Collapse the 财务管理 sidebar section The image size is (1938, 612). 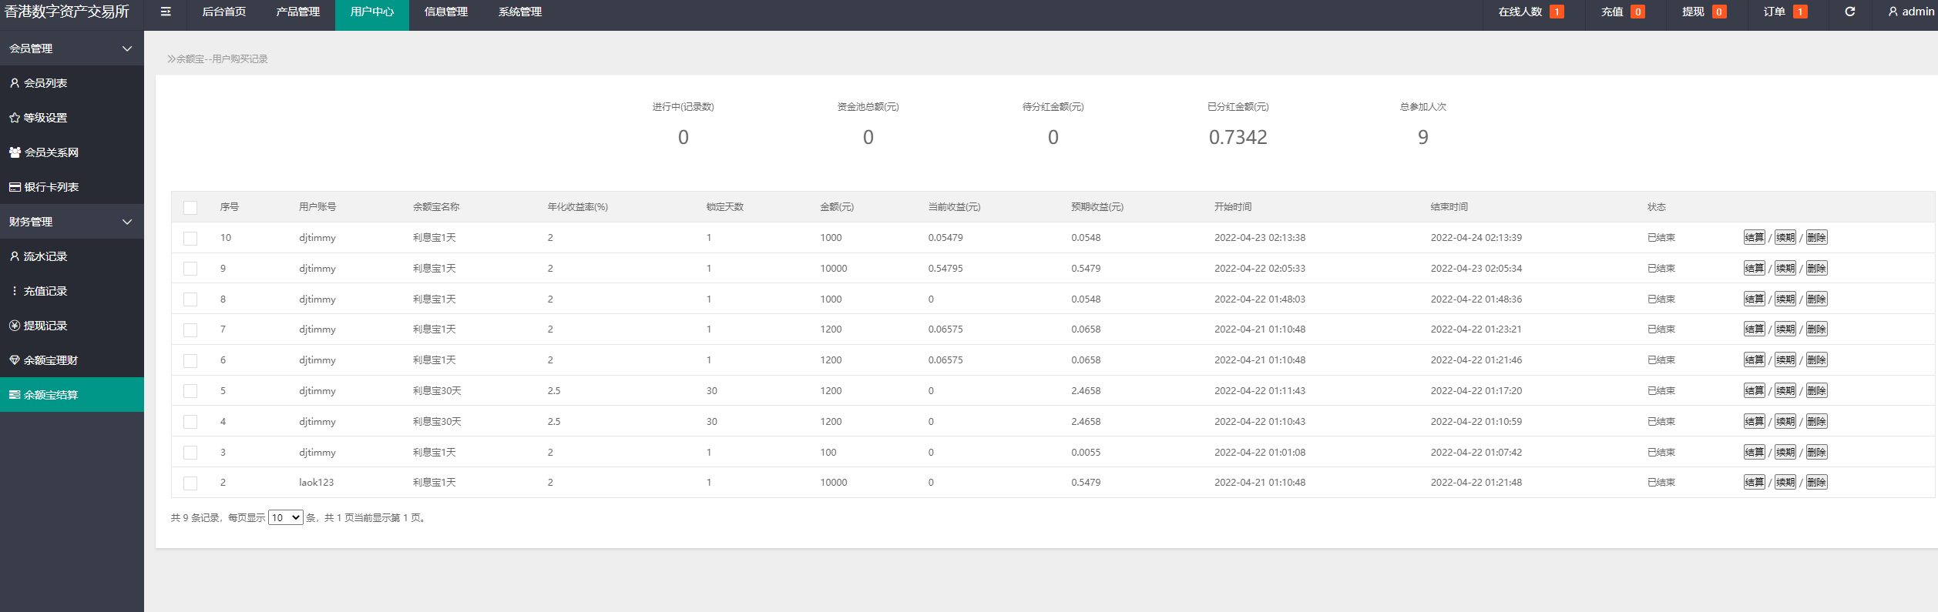[127, 222]
